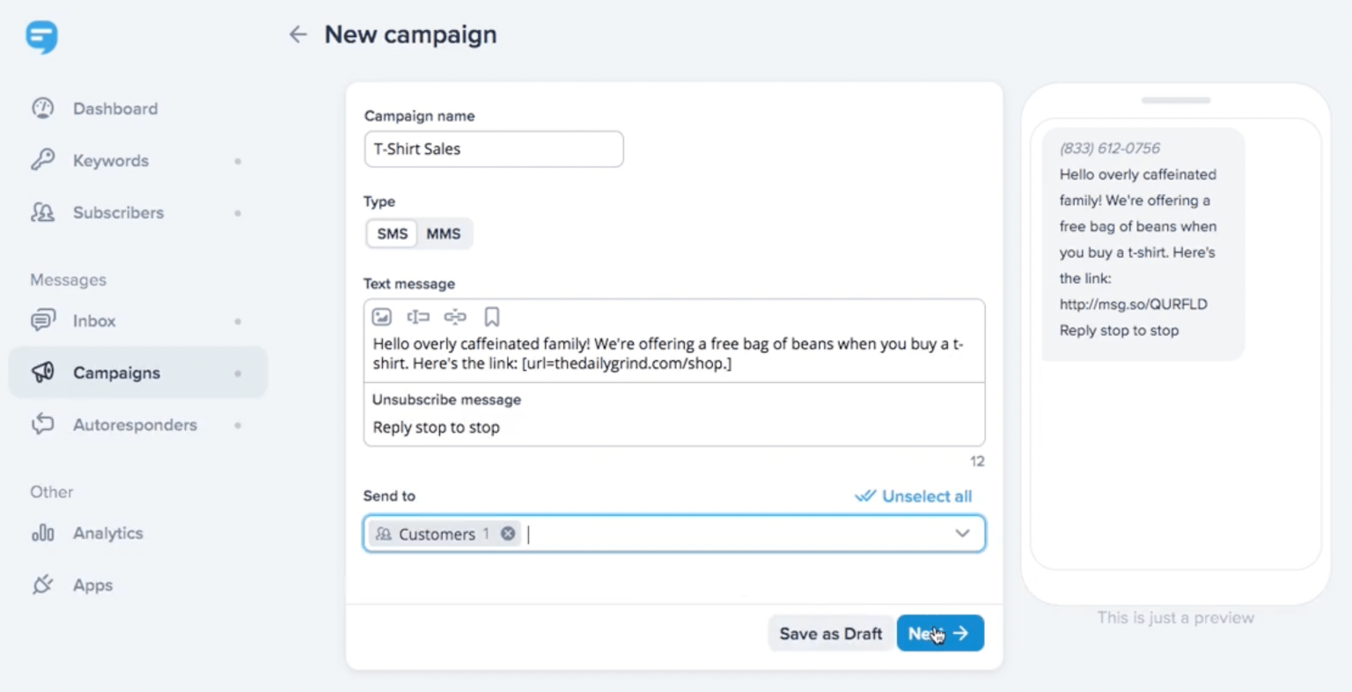This screenshot has width=1352, height=692.
Task: Open the Keywords section in the sidebar
Action: [x=110, y=160]
